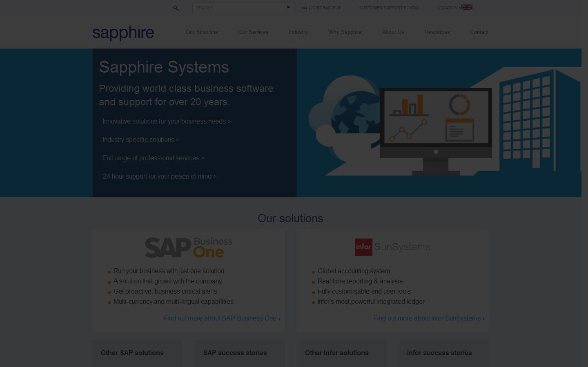The image size is (588, 367).
Task: Open Customer Support Portal link
Action: point(390,8)
